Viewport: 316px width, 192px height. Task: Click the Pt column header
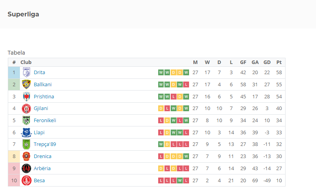coord(279,62)
